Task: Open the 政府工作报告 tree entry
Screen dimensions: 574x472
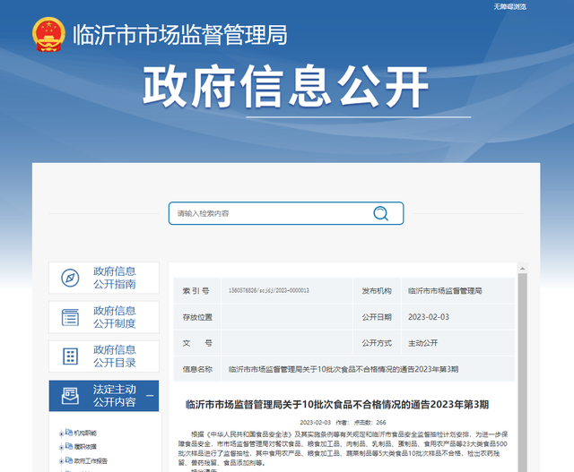Action: (91, 461)
